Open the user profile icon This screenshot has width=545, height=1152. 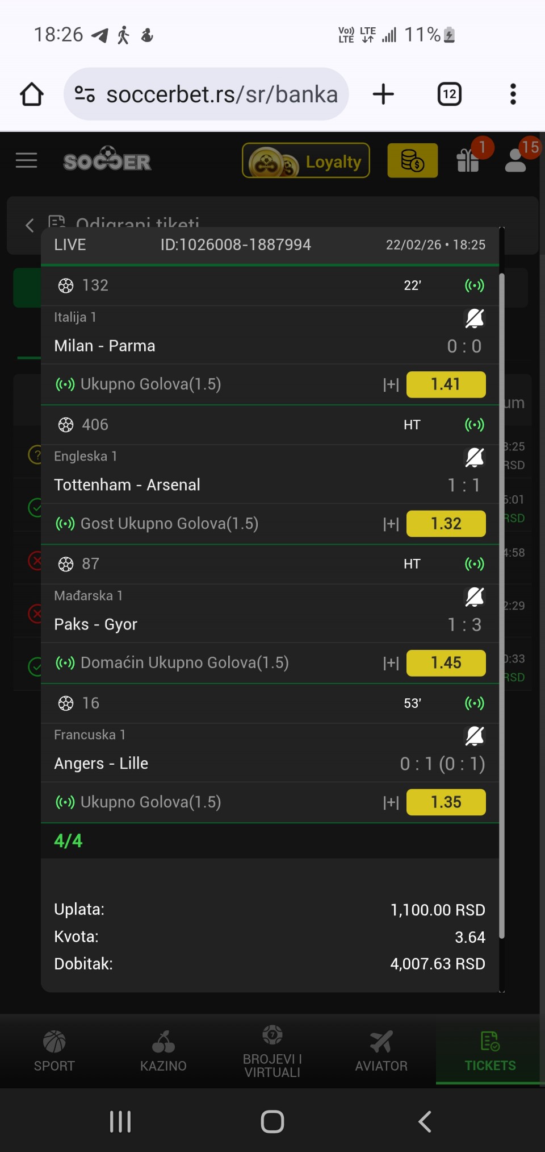point(516,161)
